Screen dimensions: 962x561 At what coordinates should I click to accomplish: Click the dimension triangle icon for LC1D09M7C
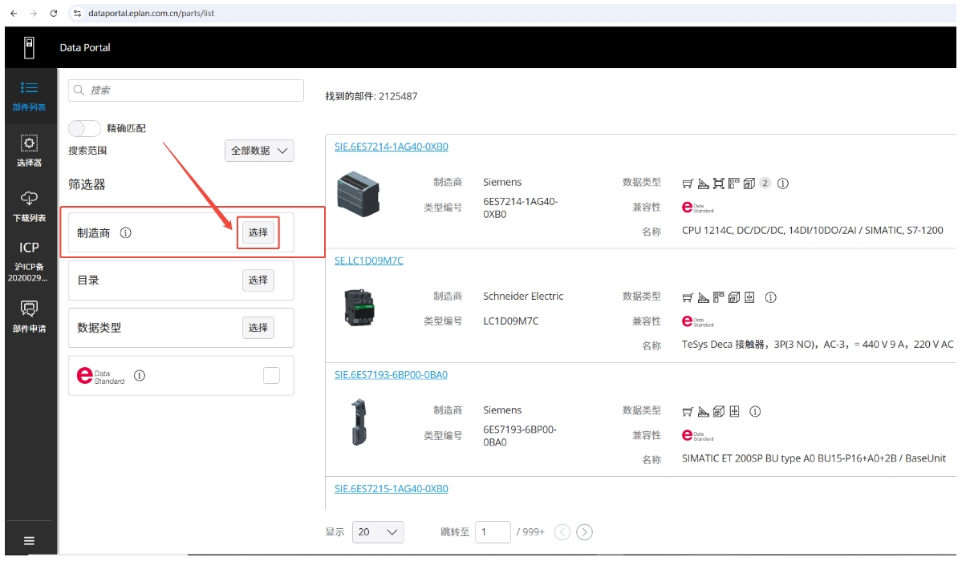pyautogui.click(x=703, y=297)
